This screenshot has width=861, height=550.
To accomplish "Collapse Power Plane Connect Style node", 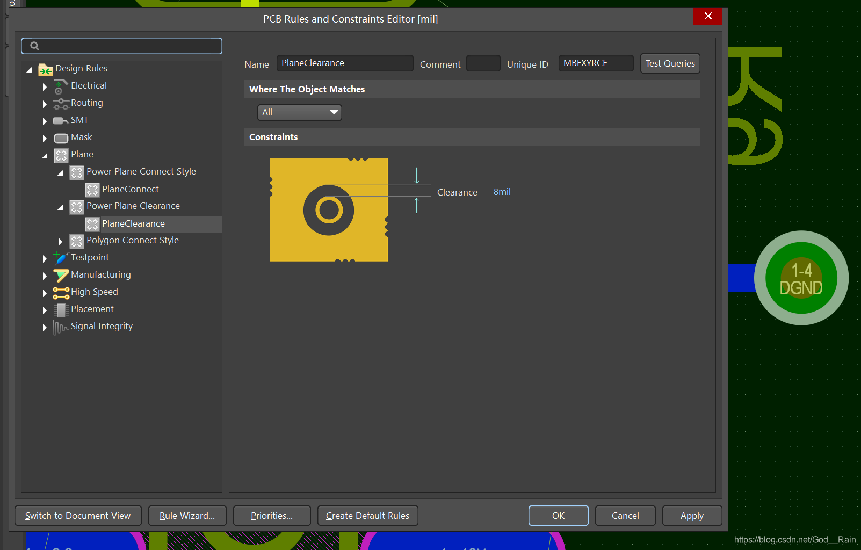I will coord(61,173).
